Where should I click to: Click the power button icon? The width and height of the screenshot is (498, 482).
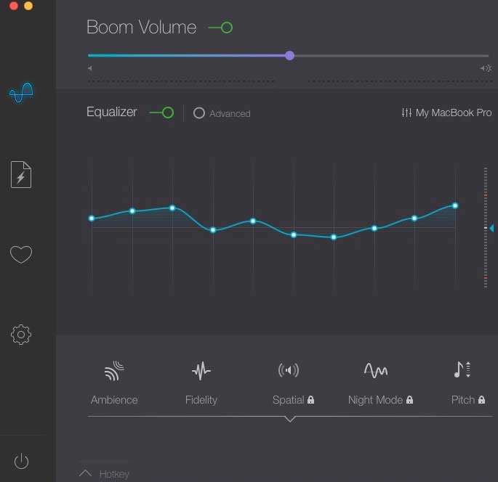[x=21, y=461]
